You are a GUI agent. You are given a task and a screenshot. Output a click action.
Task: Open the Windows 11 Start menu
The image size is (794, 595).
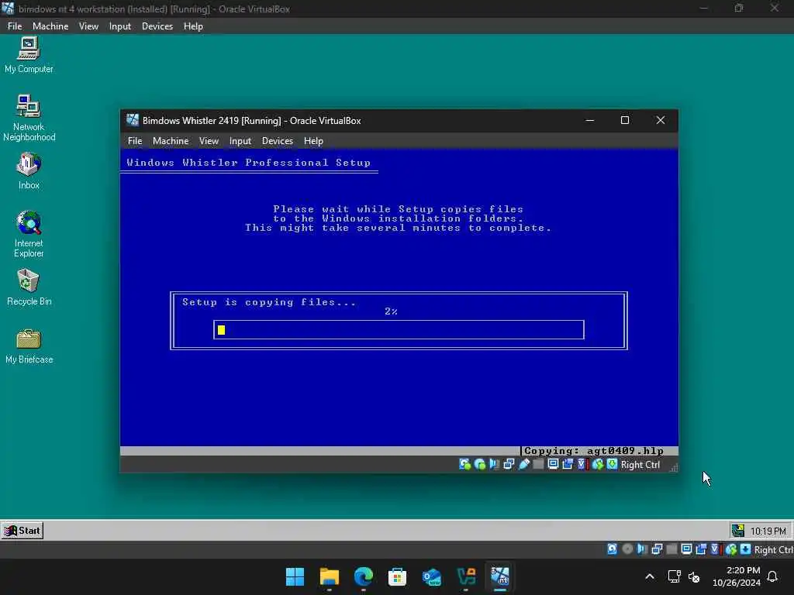[295, 576]
